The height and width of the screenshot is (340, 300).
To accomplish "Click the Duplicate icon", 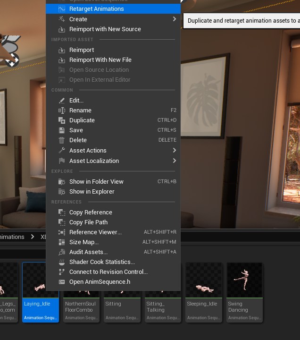I will pyautogui.click(x=62, y=120).
